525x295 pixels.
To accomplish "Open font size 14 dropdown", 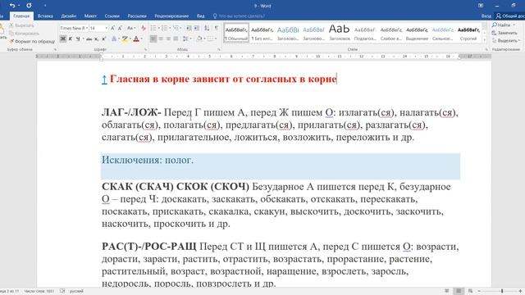I will 106,28.
